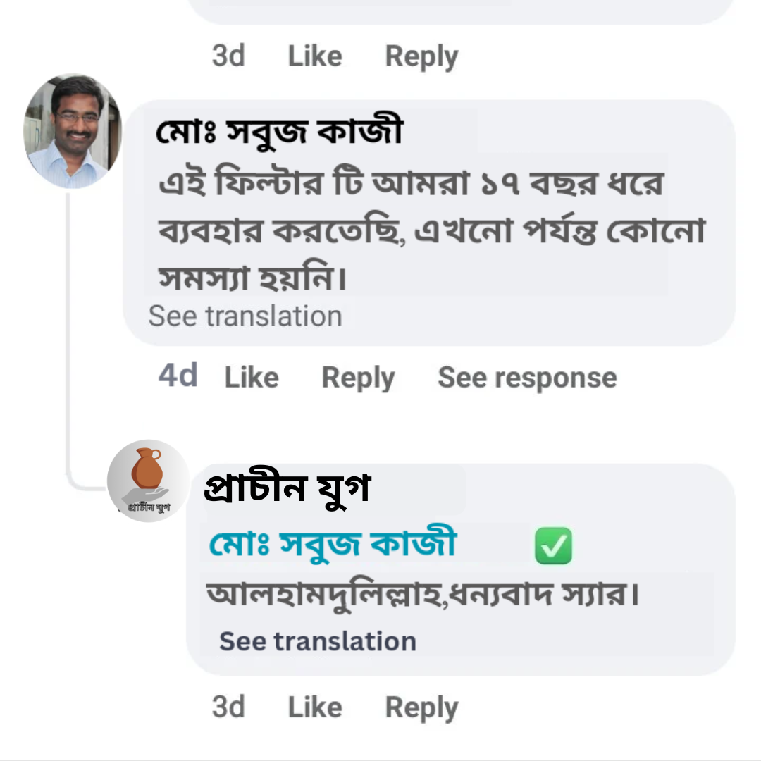Open মোঃ সবুজ কাজী's commenter name
This screenshot has height=761, width=761.
(x=278, y=130)
